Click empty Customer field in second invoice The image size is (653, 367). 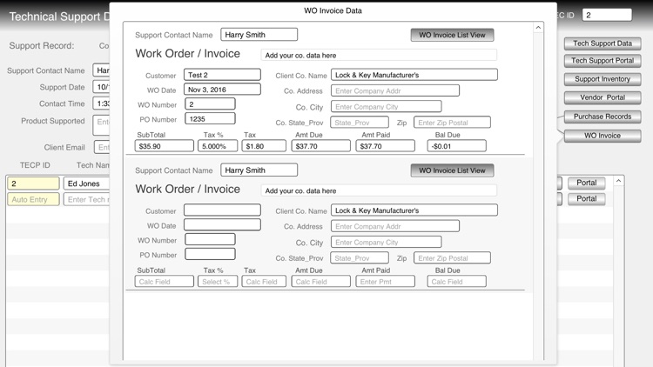pyautogui.click(x=222, y=210)
